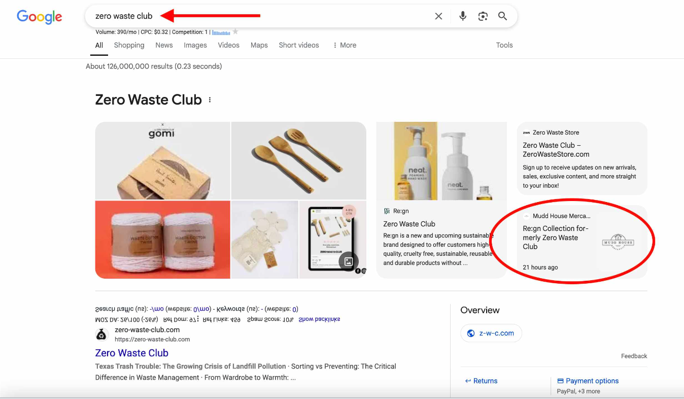Image resolution: width=684 pixels, height=399 pixels.
Task: Open the cotton pads and bag image
Action: point(265,240)
